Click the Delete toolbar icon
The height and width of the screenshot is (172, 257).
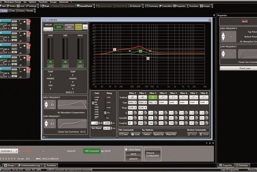[11, 6]
